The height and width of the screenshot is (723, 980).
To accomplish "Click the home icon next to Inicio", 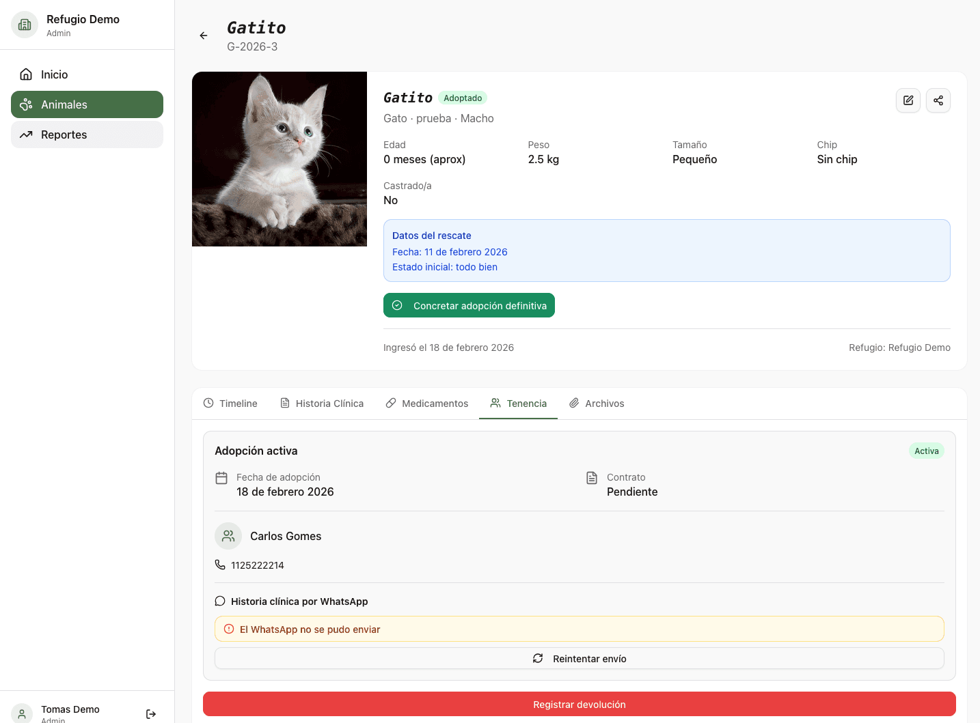I will (x=26, y=74).
